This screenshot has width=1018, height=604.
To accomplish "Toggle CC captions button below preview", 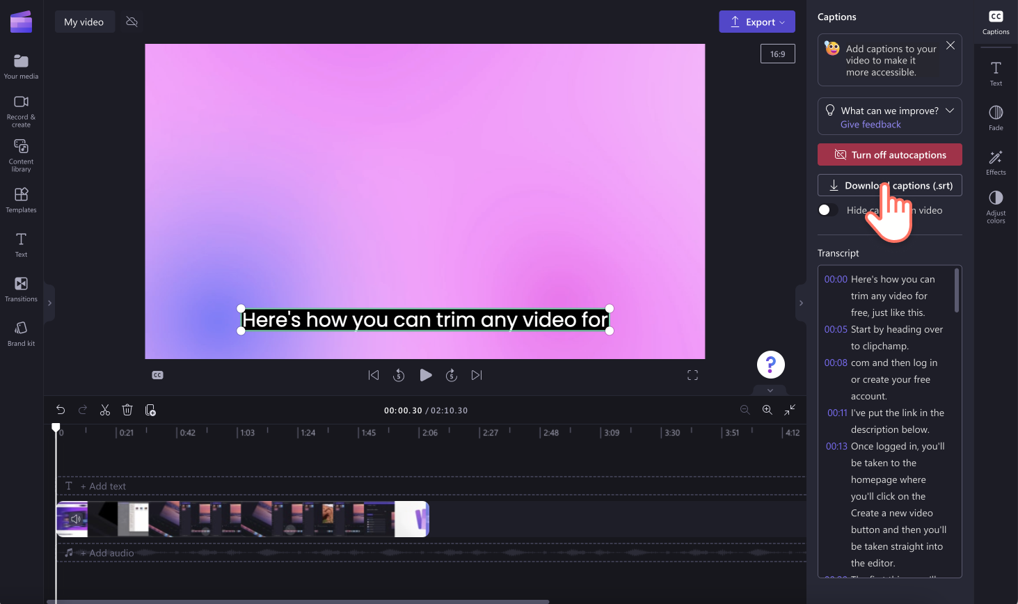I will (x=158, y=375).
